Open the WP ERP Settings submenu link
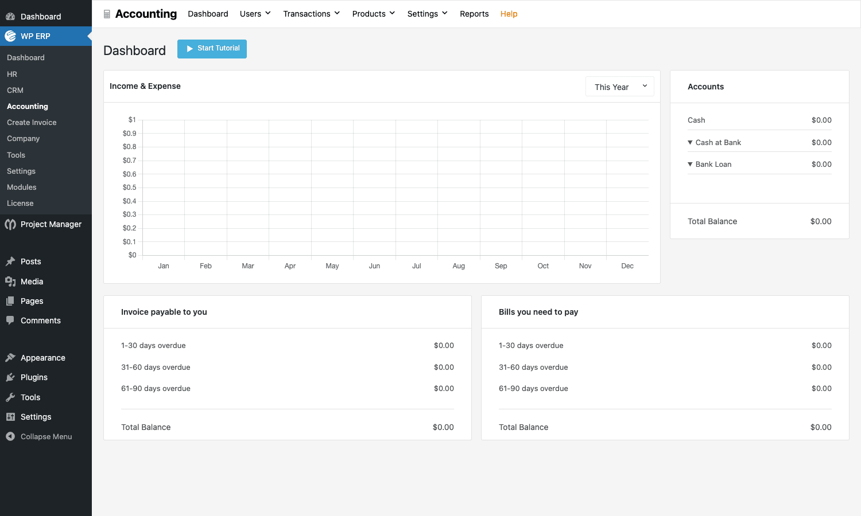This screenshot has width=861, height=516. [21, 171]
